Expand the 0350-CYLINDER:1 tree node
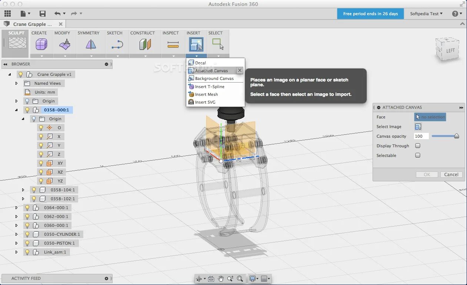Viewport: 467px width, 285px height. (x=16, y=234)
